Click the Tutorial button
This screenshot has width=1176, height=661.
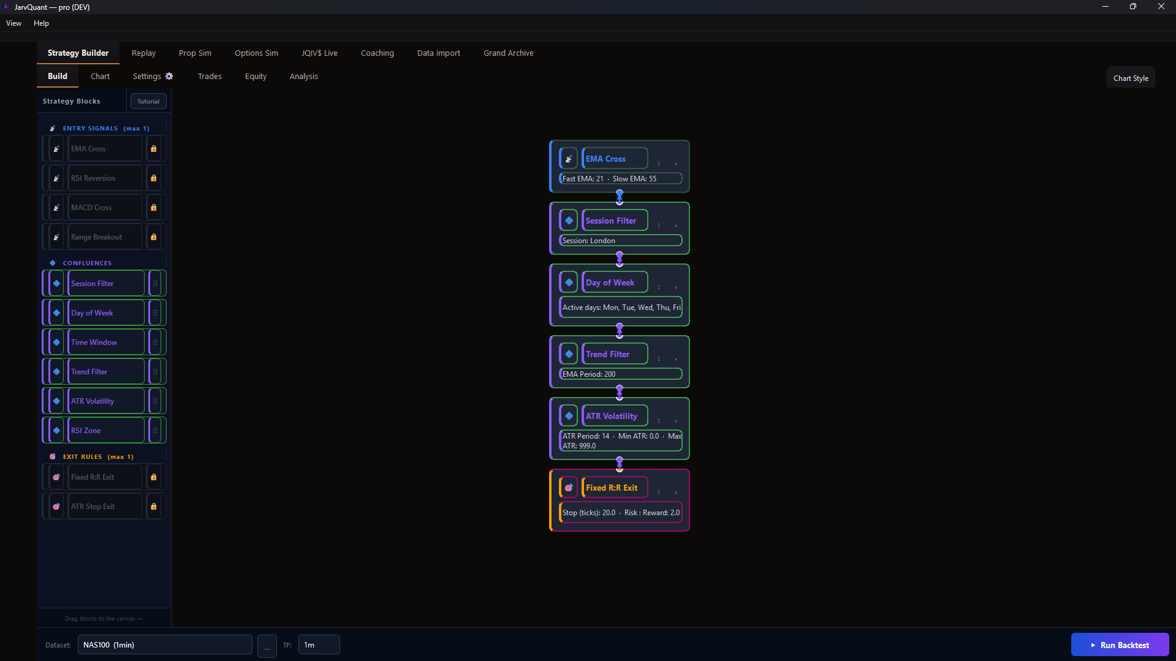coord(148,102)
